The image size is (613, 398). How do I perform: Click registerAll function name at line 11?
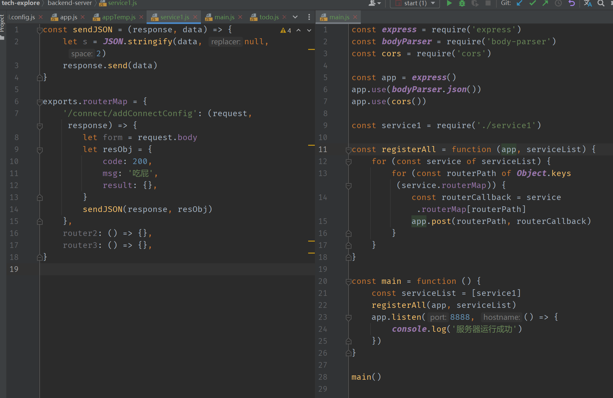click(x=408, y=149)
